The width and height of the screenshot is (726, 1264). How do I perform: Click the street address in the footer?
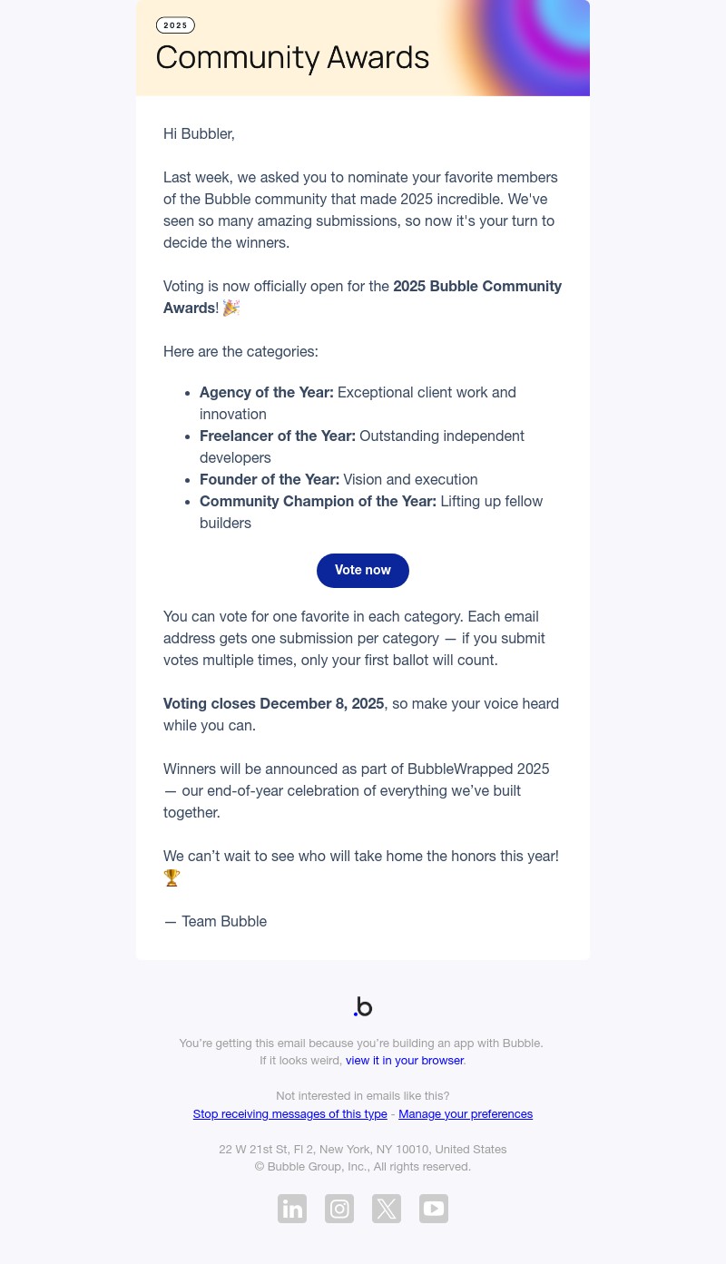point(363,1149)
